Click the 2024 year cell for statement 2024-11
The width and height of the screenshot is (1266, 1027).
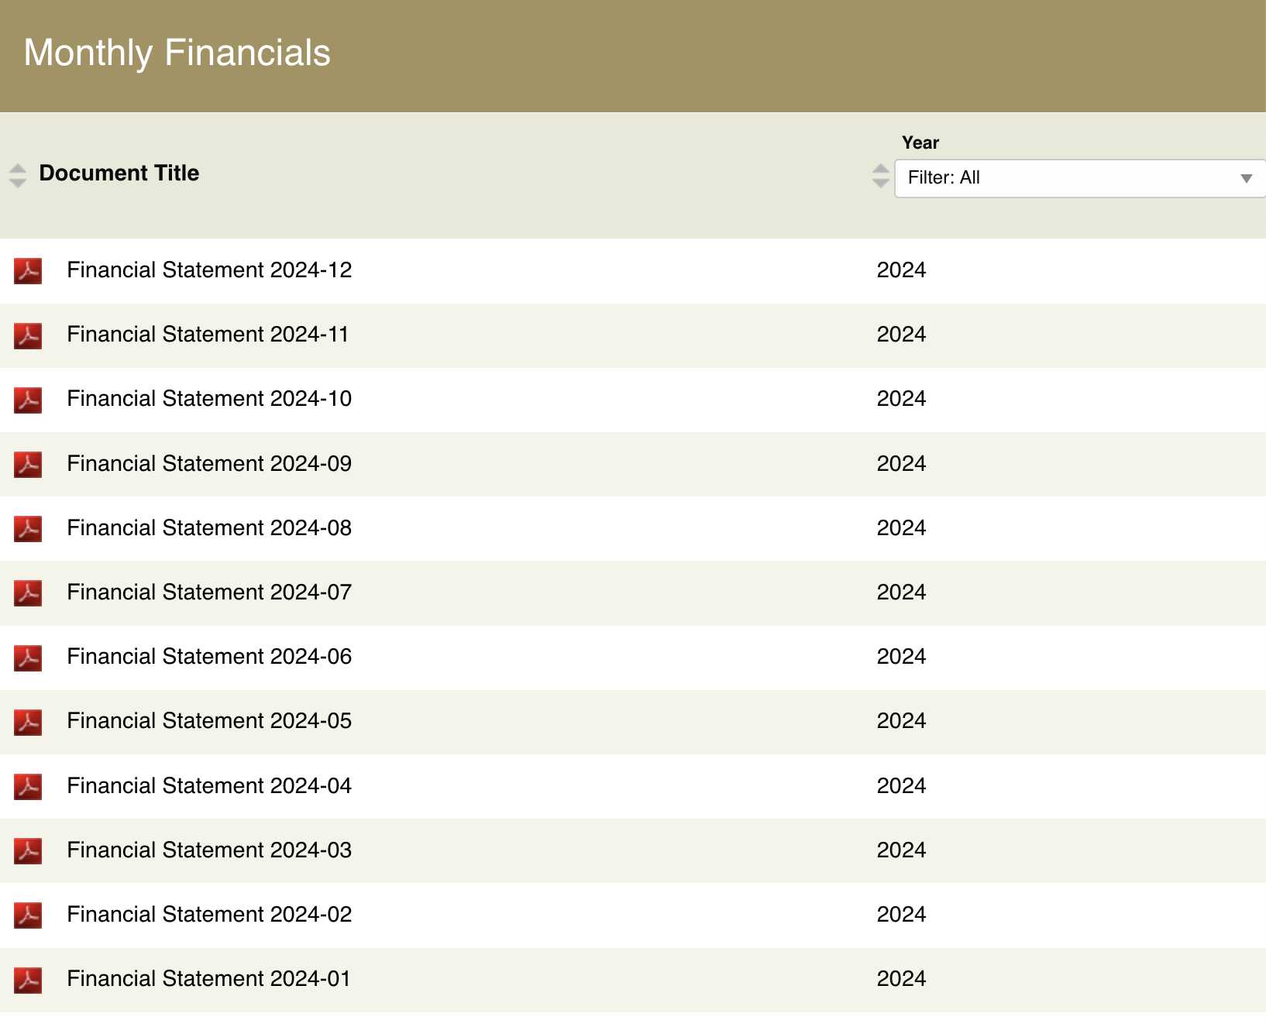tap(901, 335)
